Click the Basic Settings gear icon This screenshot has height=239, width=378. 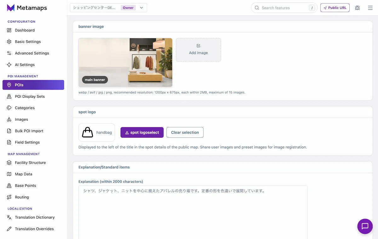9,42
